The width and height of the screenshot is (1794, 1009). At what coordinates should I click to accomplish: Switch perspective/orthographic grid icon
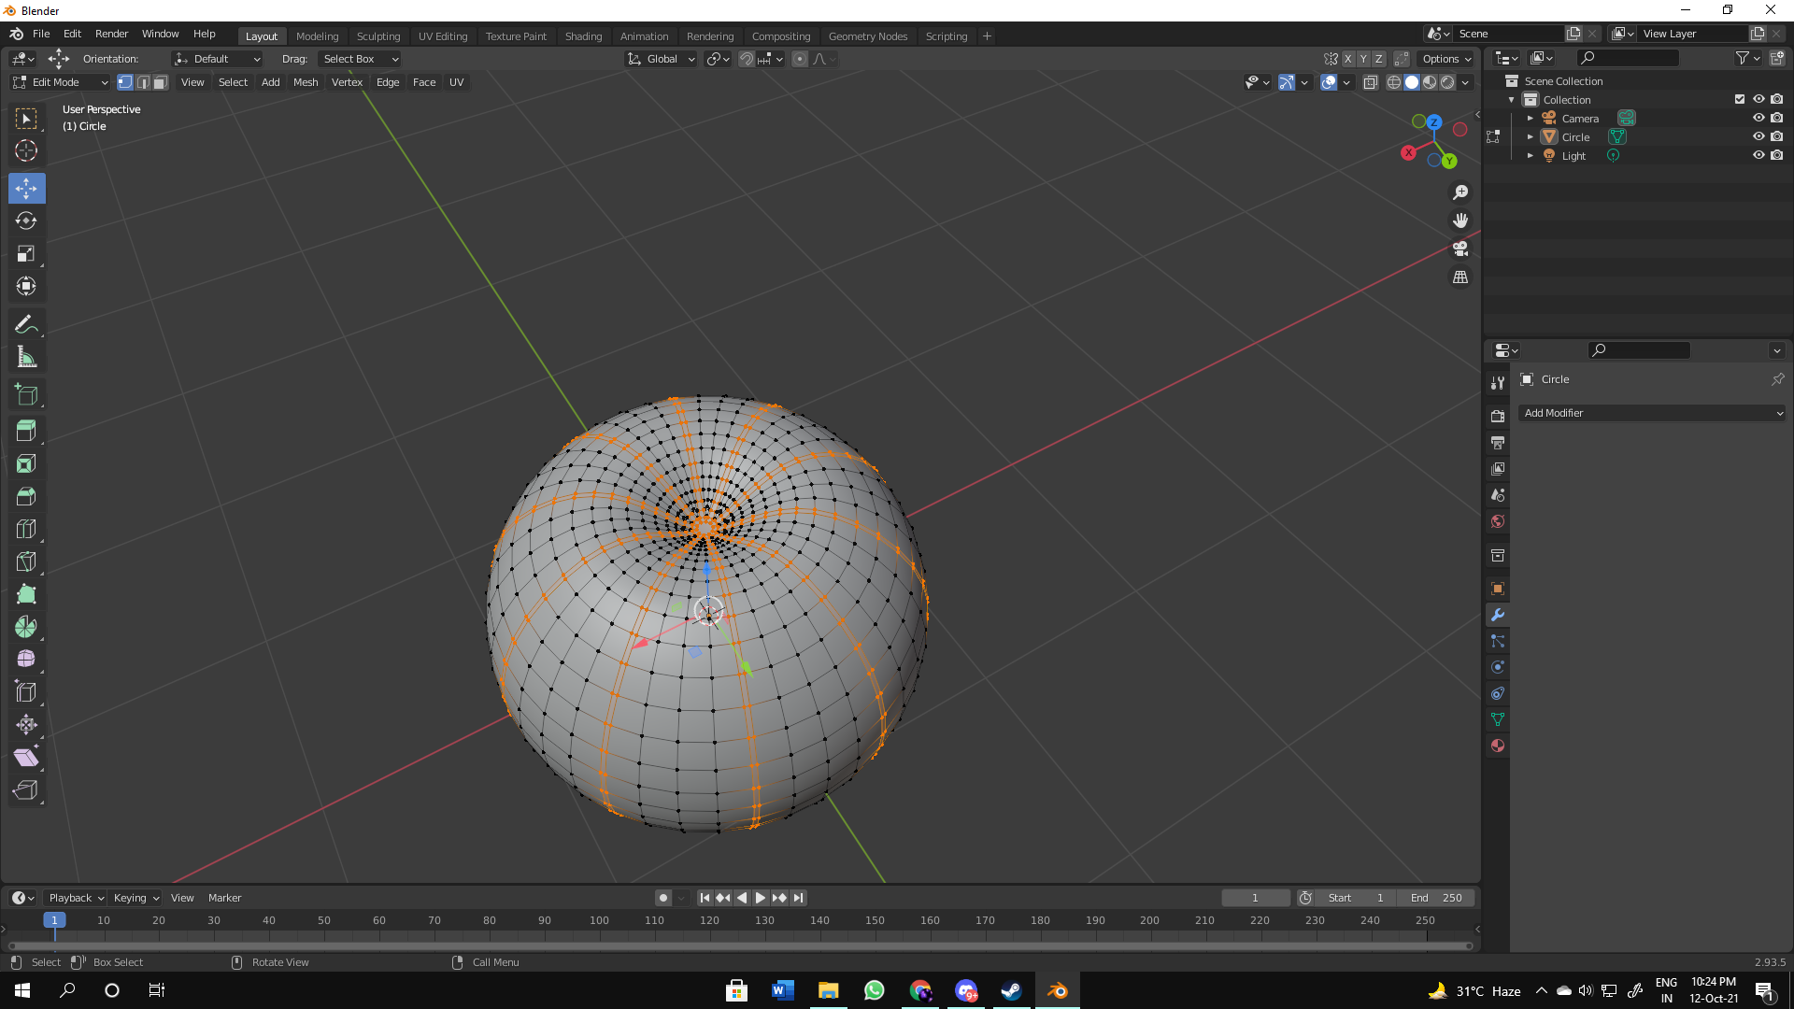pyautogui.click(x=1460, y=277)
